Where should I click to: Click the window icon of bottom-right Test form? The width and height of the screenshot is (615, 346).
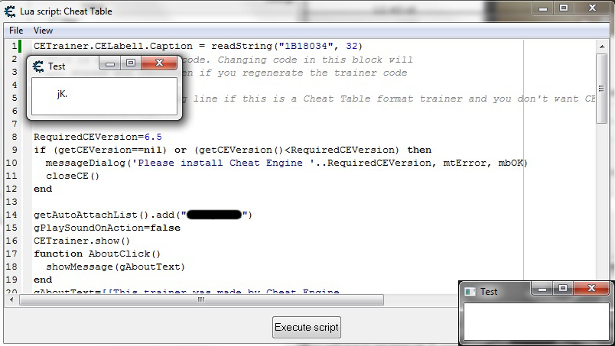tap(470, 292)
